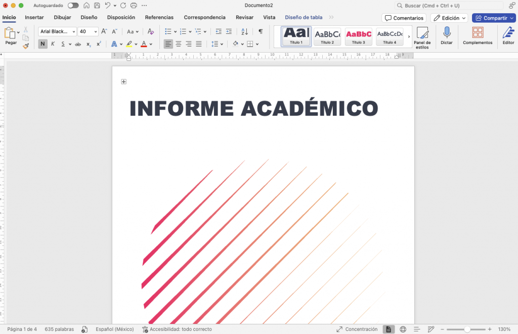The width and height of the screenshot is (518, 334).
Task: Click the print icon in title bar
Action: point(134,6)
